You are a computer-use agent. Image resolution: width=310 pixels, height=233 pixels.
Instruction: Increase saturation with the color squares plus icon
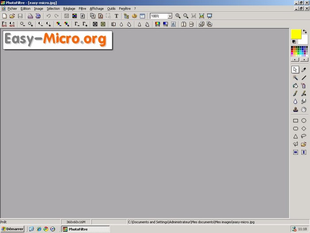tap(66, 24)
